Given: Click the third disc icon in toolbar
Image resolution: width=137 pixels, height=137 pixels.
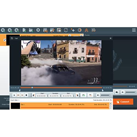Looking at the screenshot, I should pyautogui.click(x=16, y=30).
